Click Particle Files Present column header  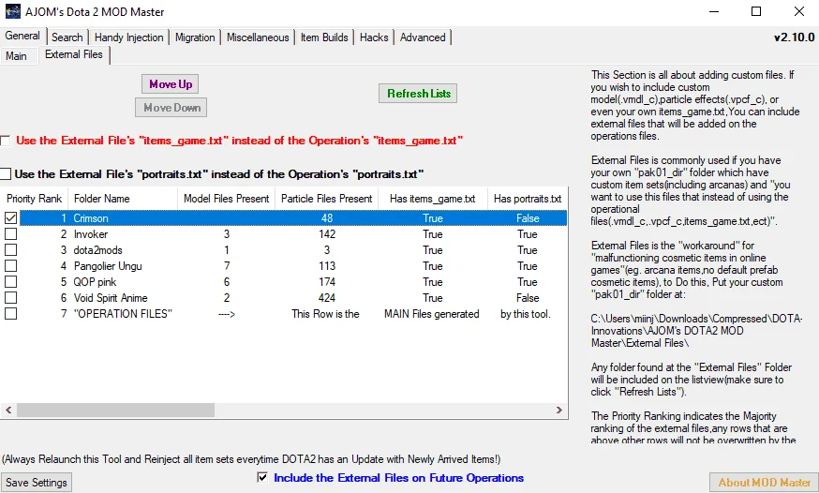point(326,199)
